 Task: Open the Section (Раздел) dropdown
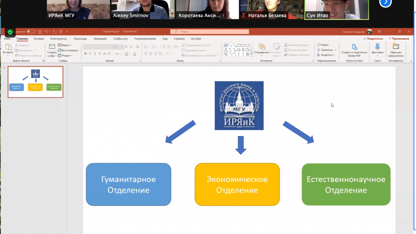pos(65,55)
